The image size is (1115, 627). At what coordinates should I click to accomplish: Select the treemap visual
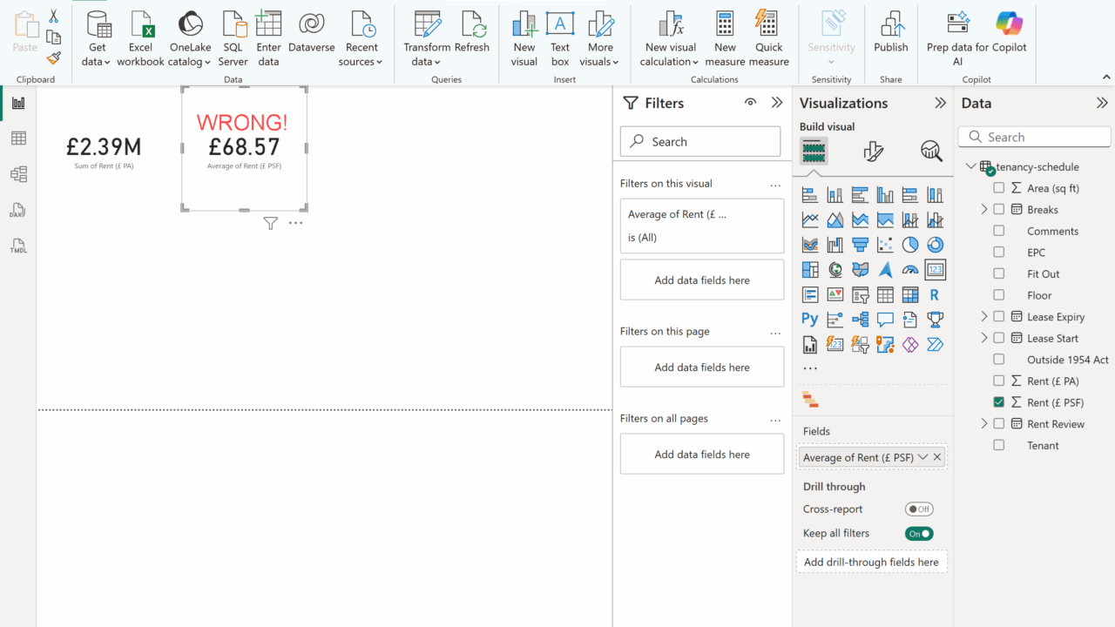[x=810, y=270]
